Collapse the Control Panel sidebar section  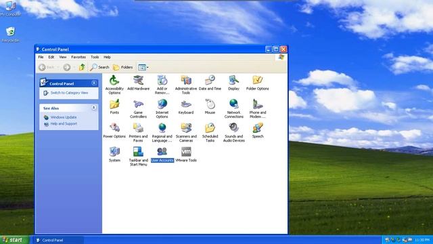(94, 83)
